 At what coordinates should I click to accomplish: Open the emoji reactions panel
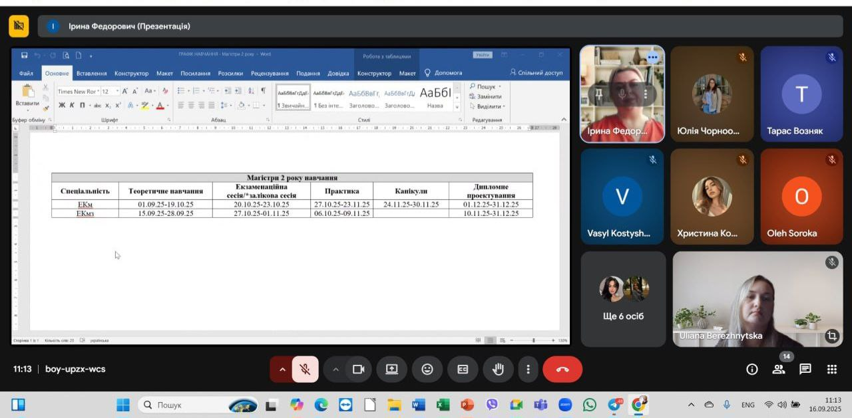(427, 369)
